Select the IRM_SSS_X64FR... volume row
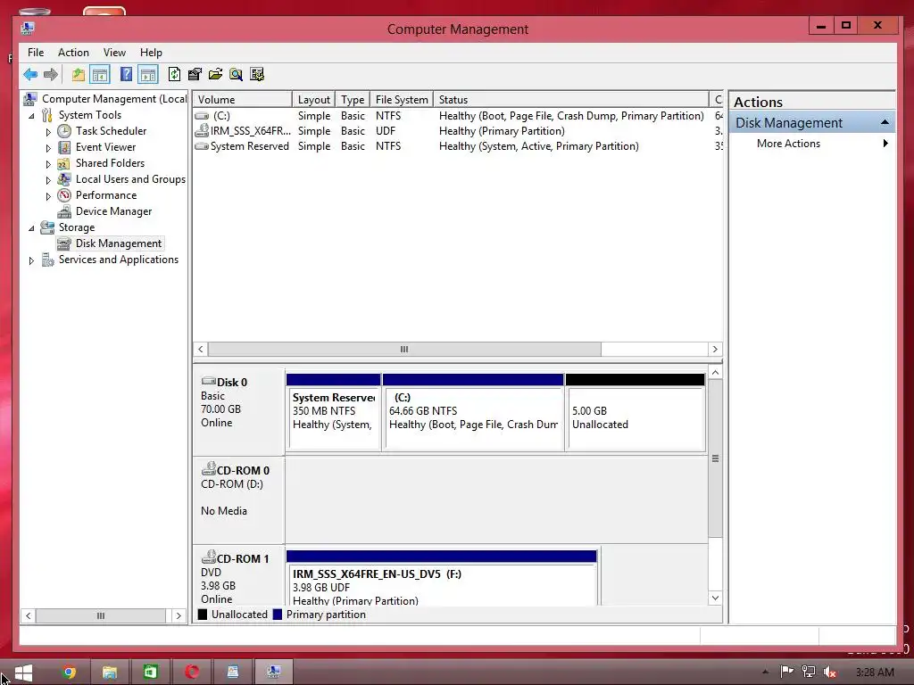 point(458,131)
